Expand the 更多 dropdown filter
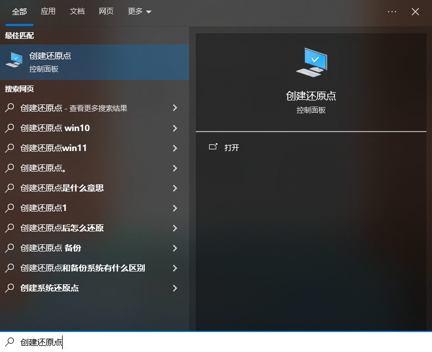 (x=139, y=12)
